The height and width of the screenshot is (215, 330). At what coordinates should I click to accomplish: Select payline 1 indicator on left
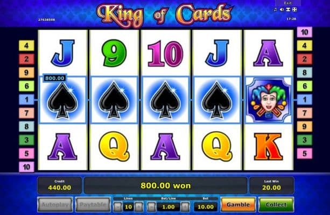tap(26, 99)
